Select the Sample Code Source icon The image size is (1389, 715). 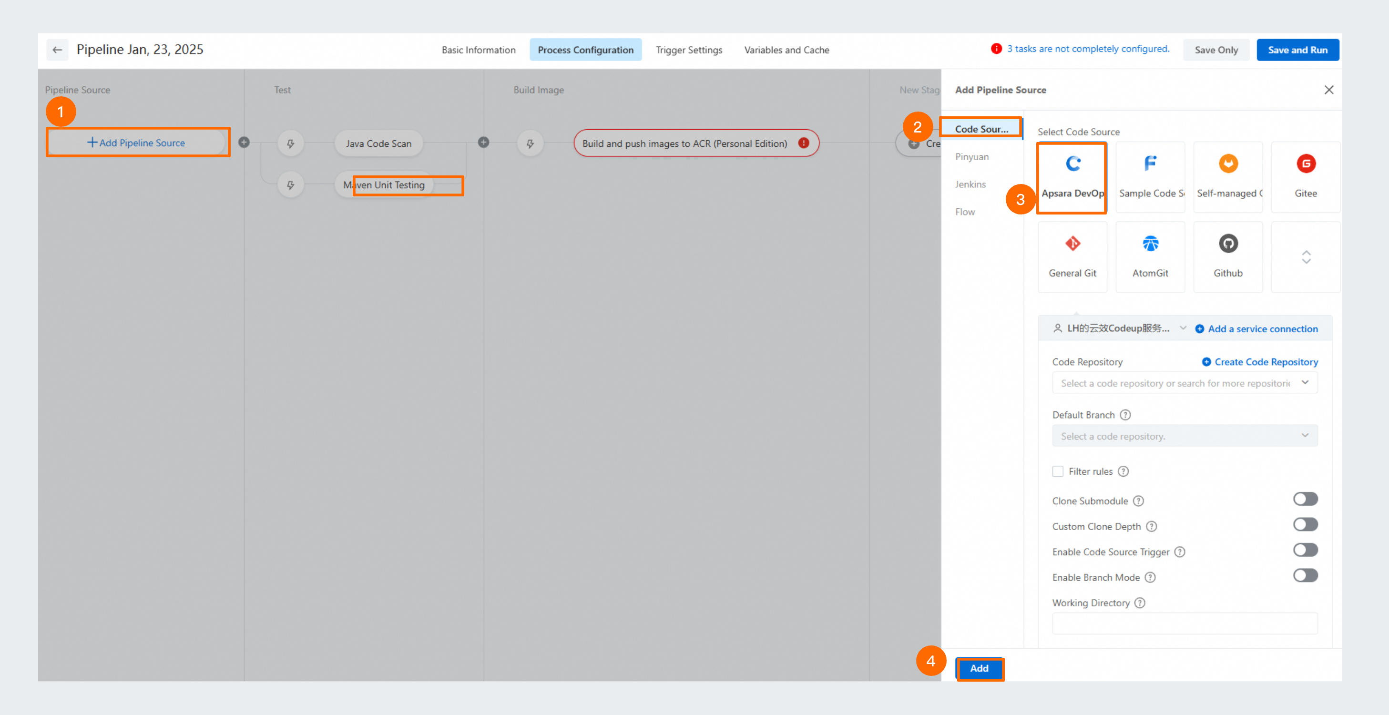[1150, 164]
